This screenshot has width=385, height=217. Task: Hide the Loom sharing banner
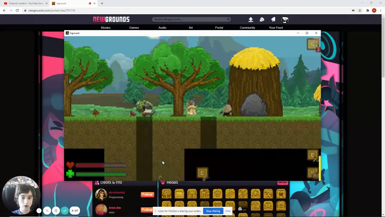pos(228,211)
